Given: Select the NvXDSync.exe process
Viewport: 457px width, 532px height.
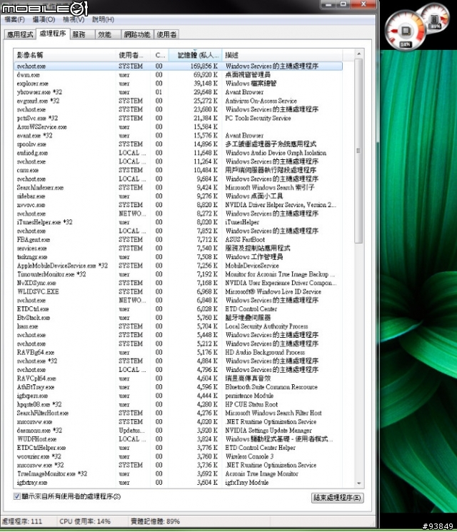Looking at the screenshot, I should tap(178, 283).
